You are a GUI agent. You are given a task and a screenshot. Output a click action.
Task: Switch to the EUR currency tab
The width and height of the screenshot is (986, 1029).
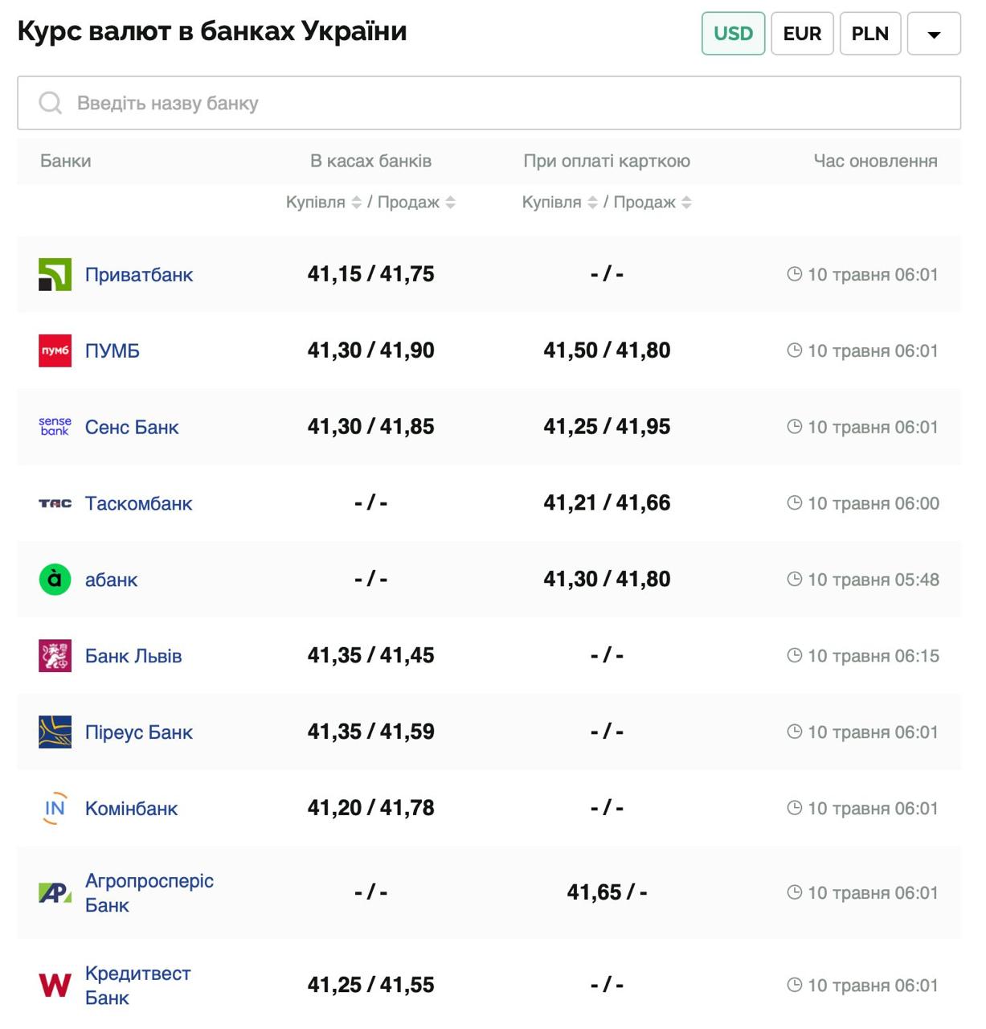(x=802, y=34)
